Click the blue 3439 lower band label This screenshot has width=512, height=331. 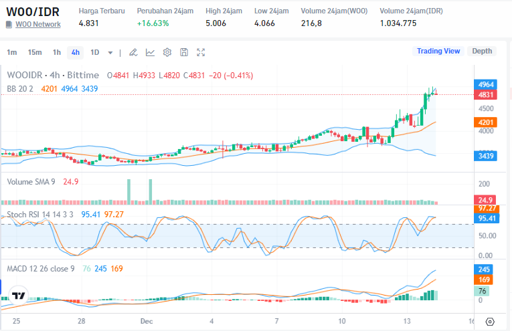(485, 156)
